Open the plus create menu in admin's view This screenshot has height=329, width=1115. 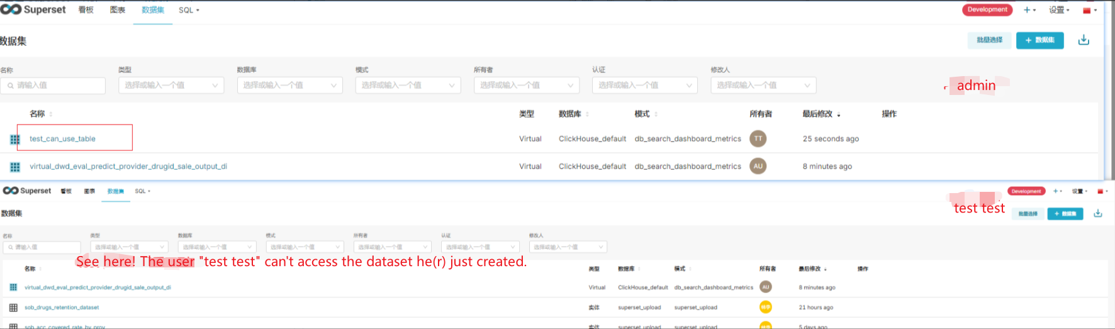coord(1029,10)
